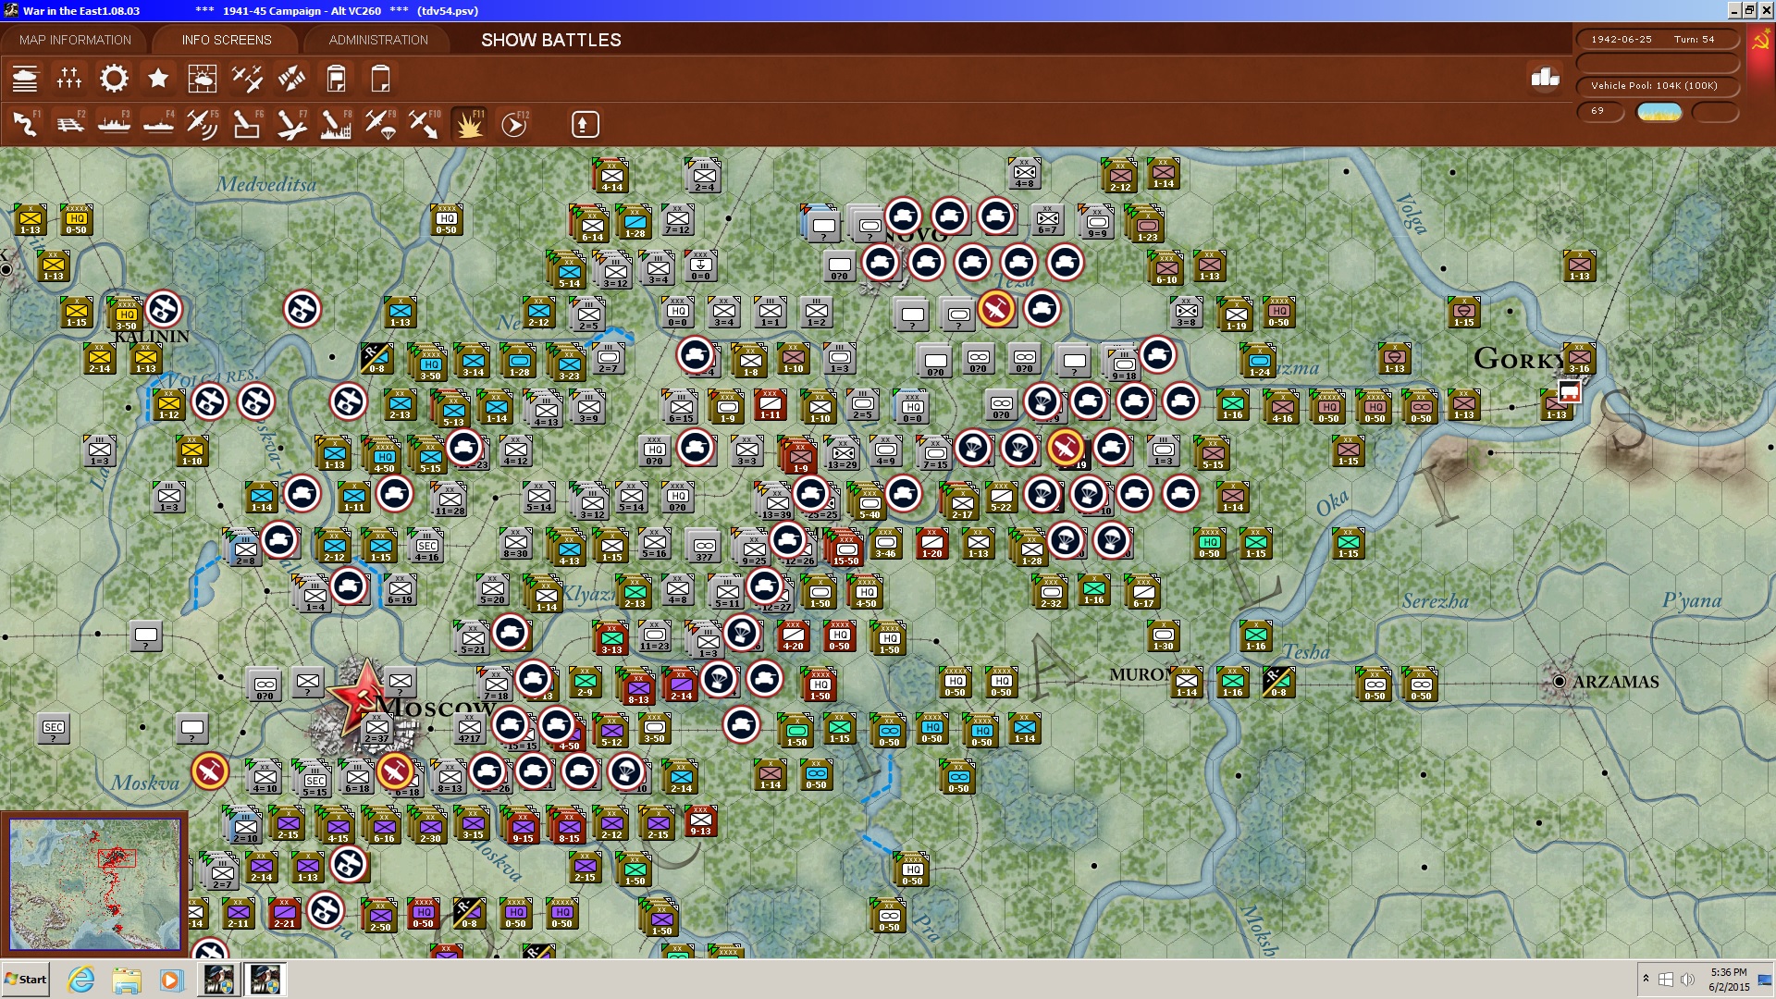Viewport: 1776px width, 999px height.
Task: Click the three aircraft toolbar icon
Action: point(247,79)
